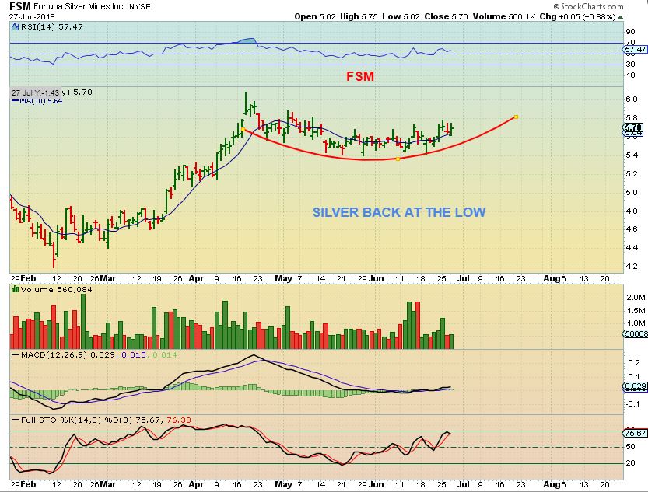Screen dimensions: 648x492
Task: Click the company name Fortuna Silver Mines Inc.
Action: [x=80, y=6]
